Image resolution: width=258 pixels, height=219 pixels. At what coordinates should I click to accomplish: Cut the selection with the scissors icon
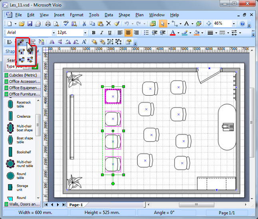pyautogui.click(x=84, y=24)
